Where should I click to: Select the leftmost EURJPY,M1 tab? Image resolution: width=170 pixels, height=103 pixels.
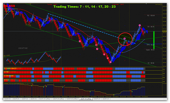tap(8, 99)
